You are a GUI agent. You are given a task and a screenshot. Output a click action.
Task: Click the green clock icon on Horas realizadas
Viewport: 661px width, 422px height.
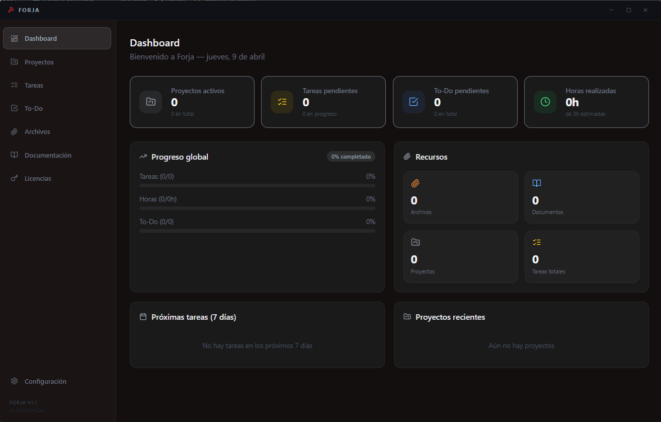(x=545, y=102)
